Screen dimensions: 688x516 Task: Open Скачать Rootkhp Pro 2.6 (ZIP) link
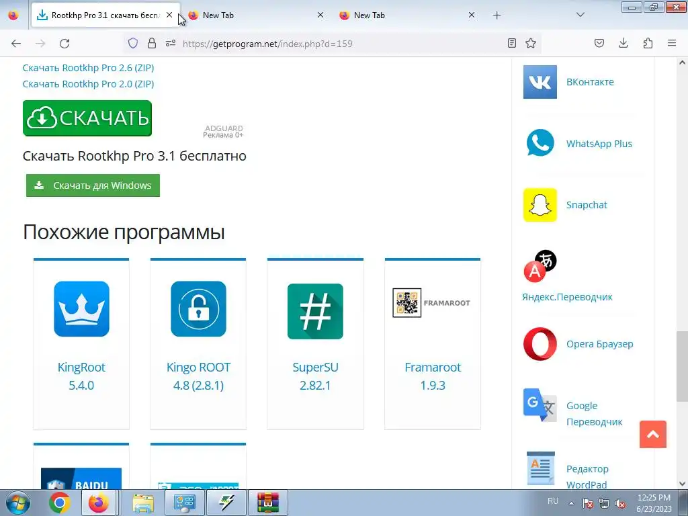pyautogui.click(x=88, y=68)
